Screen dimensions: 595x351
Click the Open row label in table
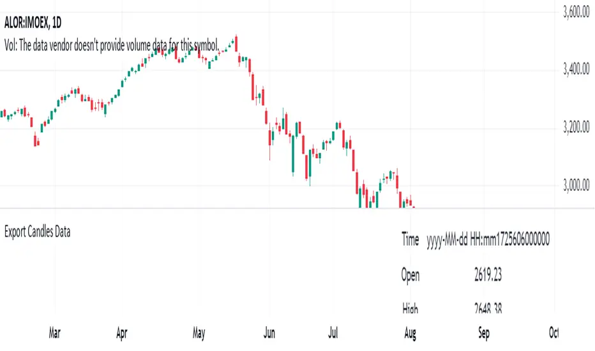pos(410,275)
